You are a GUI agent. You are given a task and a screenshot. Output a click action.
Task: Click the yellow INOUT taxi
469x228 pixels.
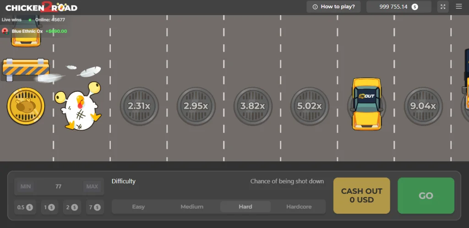pyautogui.click(x=367, y=104)
